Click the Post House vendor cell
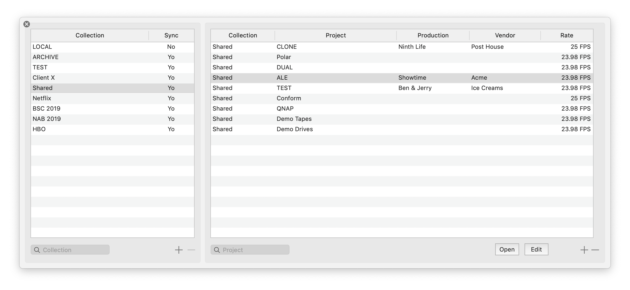Screen dimensions: 630x290 point(487,47)
